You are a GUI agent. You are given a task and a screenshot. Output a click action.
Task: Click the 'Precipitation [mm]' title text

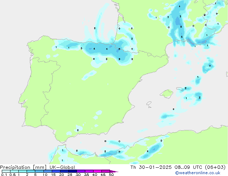tap(23, 167)
